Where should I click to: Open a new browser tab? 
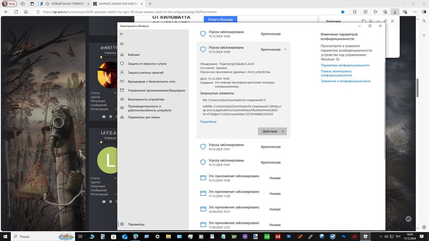(150, 4)
